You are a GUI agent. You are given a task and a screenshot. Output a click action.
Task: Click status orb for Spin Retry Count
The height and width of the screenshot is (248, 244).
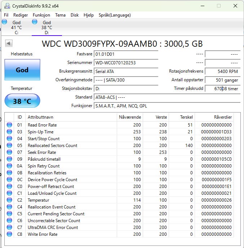pyautogui.click(x=9, y=166)
